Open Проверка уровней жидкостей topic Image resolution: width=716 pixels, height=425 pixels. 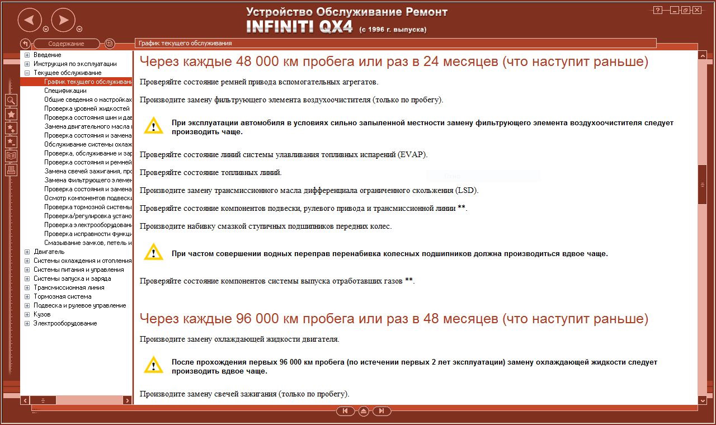tap(87, 108)
